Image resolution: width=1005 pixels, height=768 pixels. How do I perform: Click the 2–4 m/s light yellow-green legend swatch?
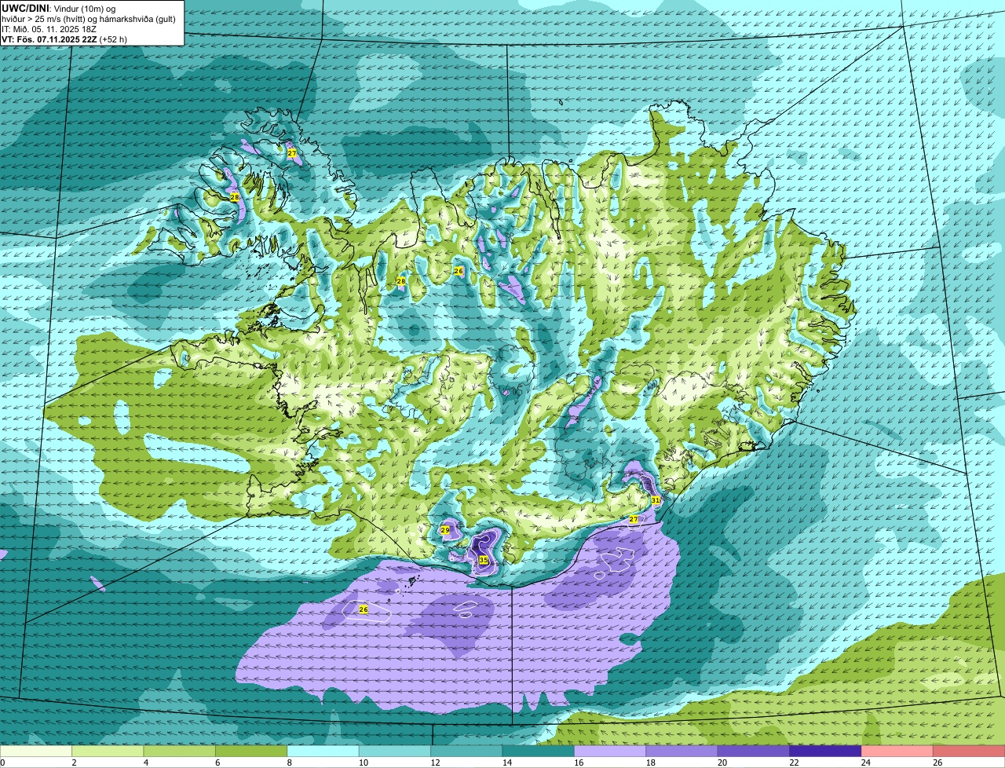point(108,752)
